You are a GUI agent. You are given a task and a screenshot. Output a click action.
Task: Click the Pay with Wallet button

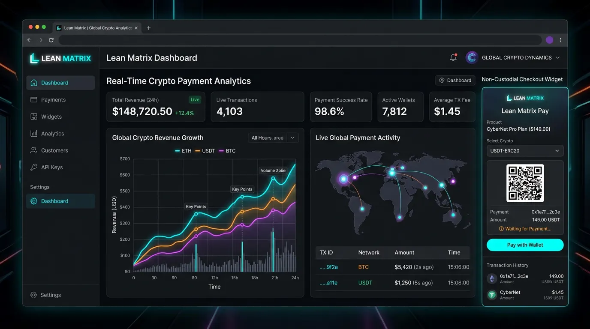(525, 245)
